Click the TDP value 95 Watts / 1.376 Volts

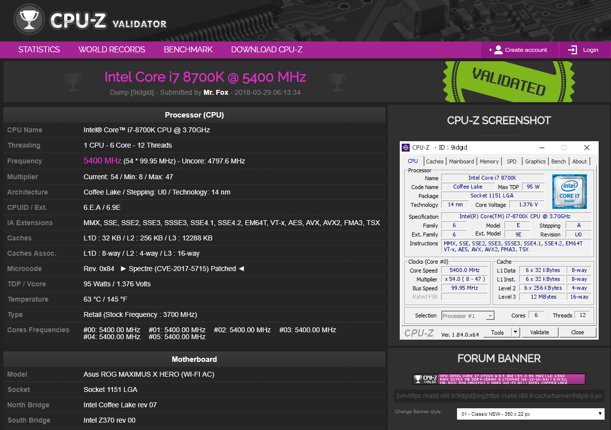click(117, 284)
